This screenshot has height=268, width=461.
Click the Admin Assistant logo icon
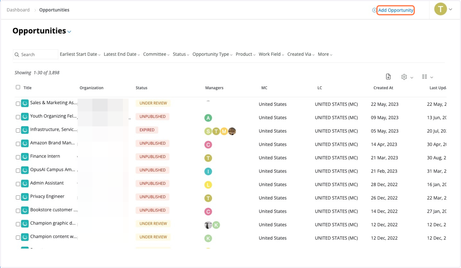25,183
